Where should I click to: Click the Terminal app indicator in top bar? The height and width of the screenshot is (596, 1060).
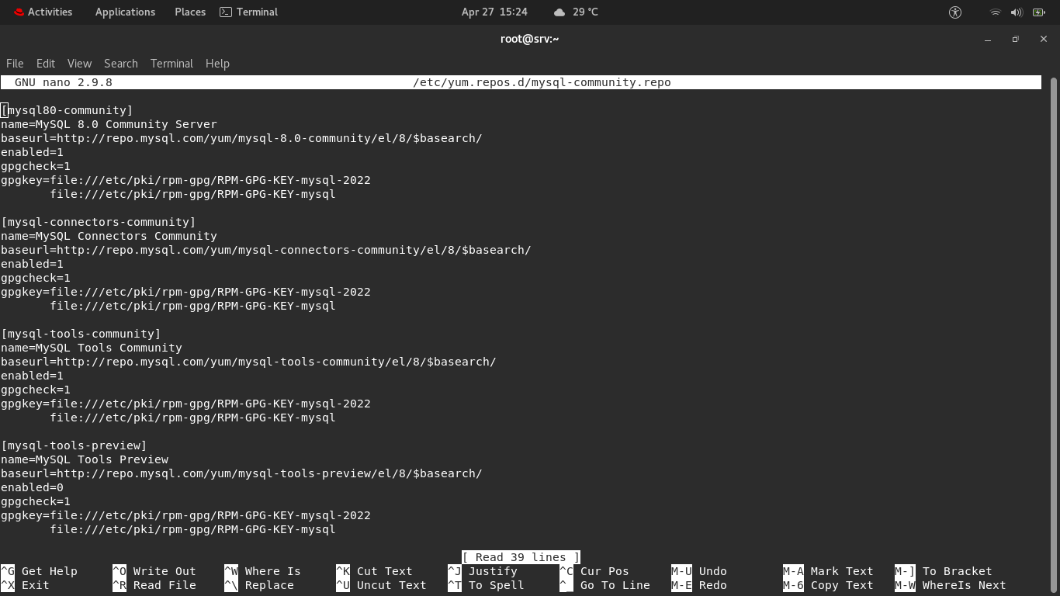pos(248,12)
